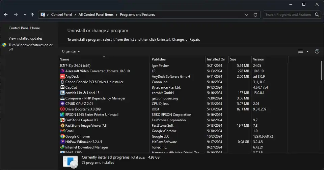Image resolution: width=324 pixels, height=170 pixels.
Task: Click version 129.0.6668.72 cell
Action: [x=263, y=136]
